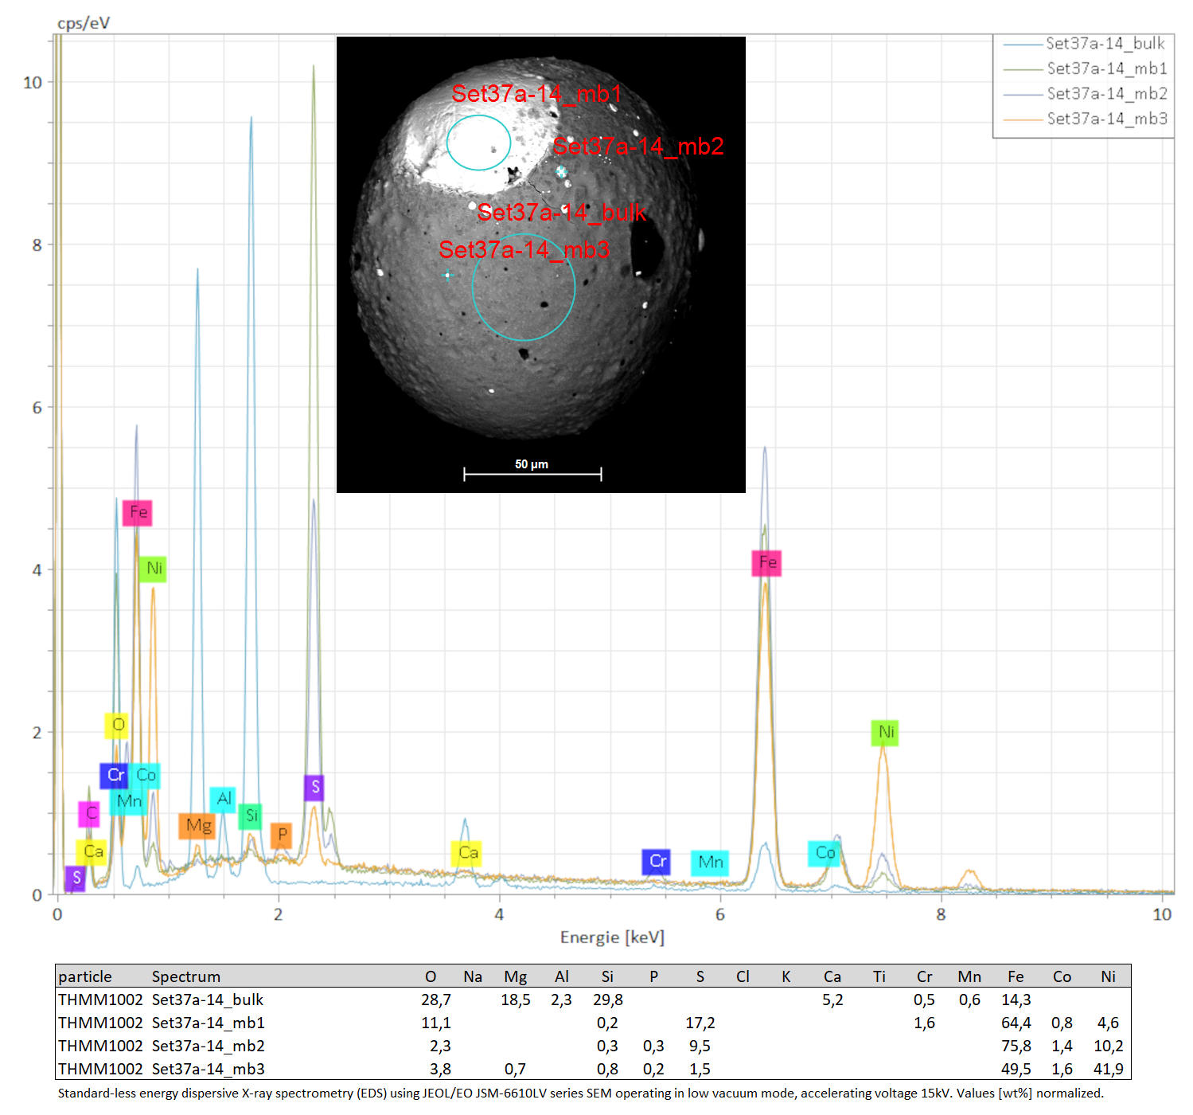Select the blue Cr tag near 5.4 keV

[x=657, y=862]
